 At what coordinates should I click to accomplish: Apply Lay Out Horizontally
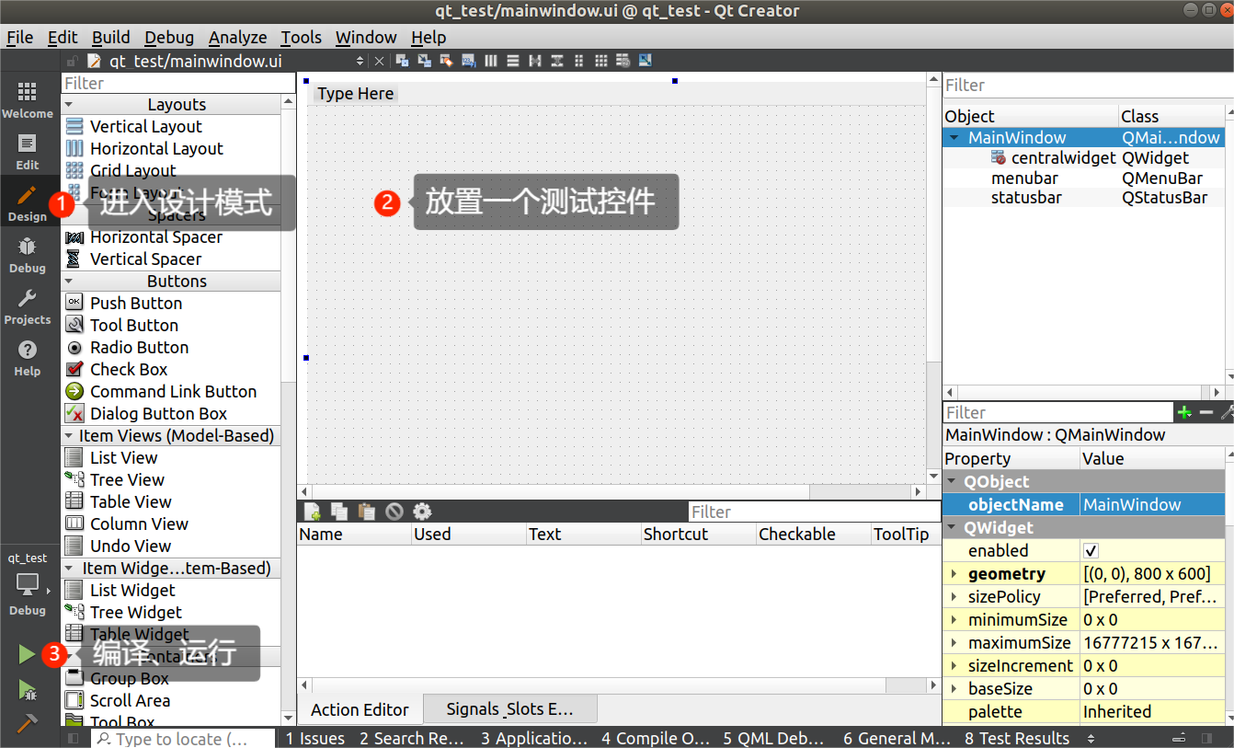point(491,61)
